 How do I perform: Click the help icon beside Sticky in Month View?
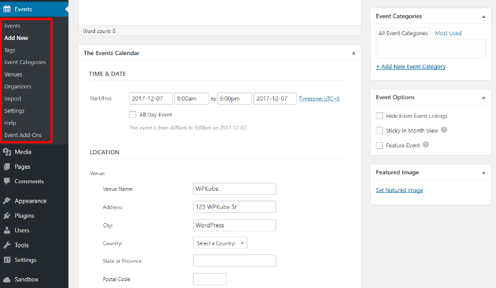444,130
